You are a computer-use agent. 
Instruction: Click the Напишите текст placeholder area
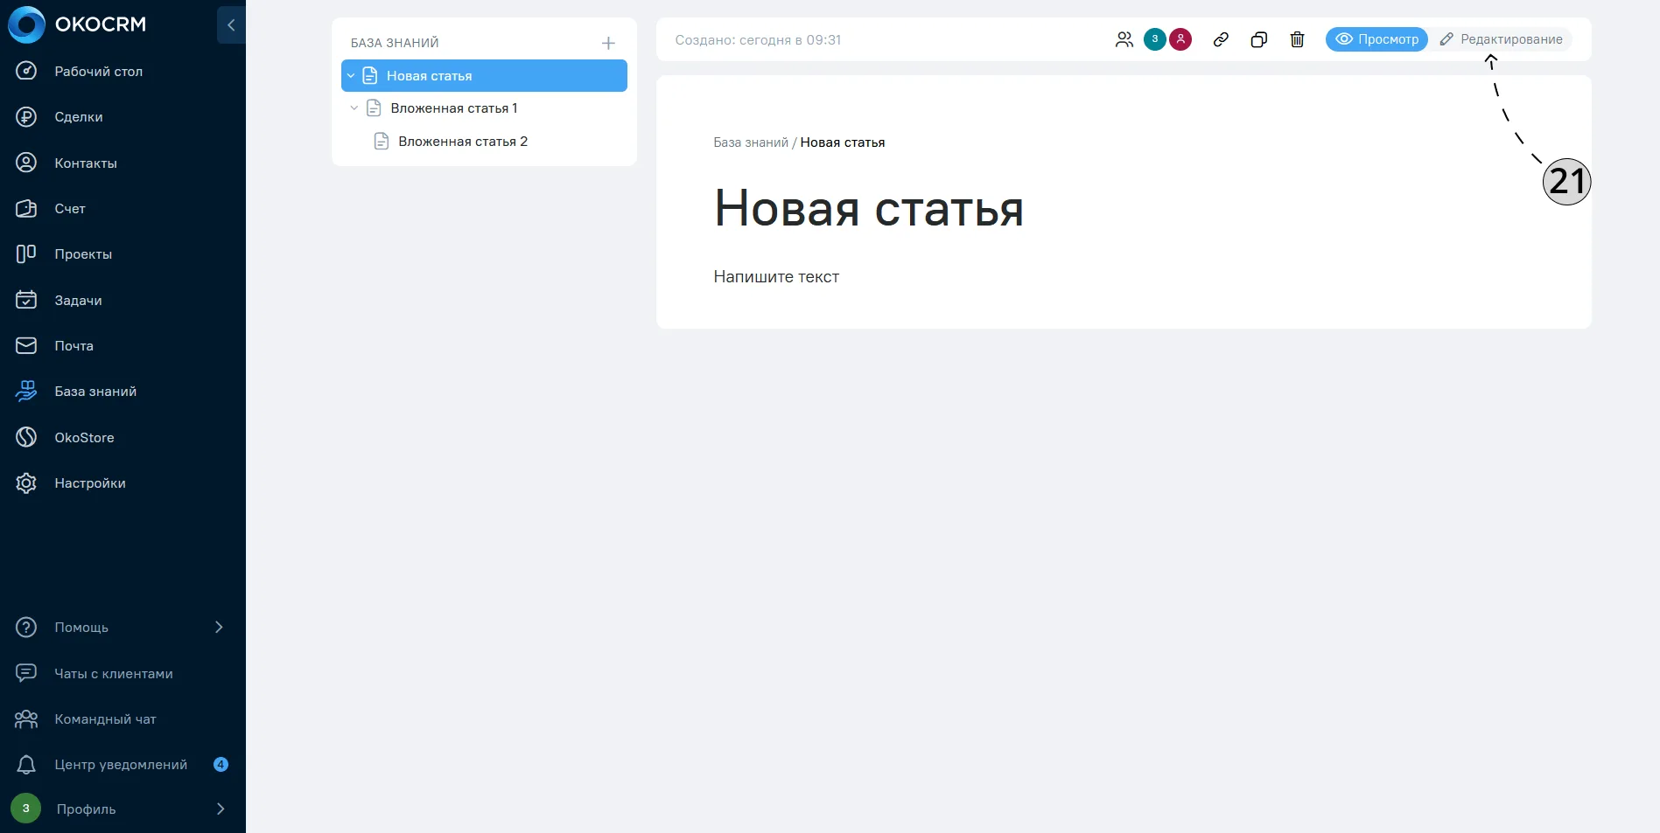click(776, 277)
